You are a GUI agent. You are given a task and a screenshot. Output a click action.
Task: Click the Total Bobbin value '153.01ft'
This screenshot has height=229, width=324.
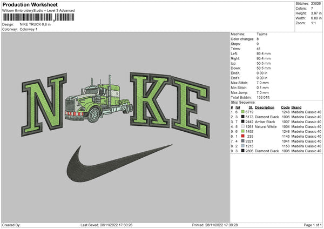coord(263,97)
